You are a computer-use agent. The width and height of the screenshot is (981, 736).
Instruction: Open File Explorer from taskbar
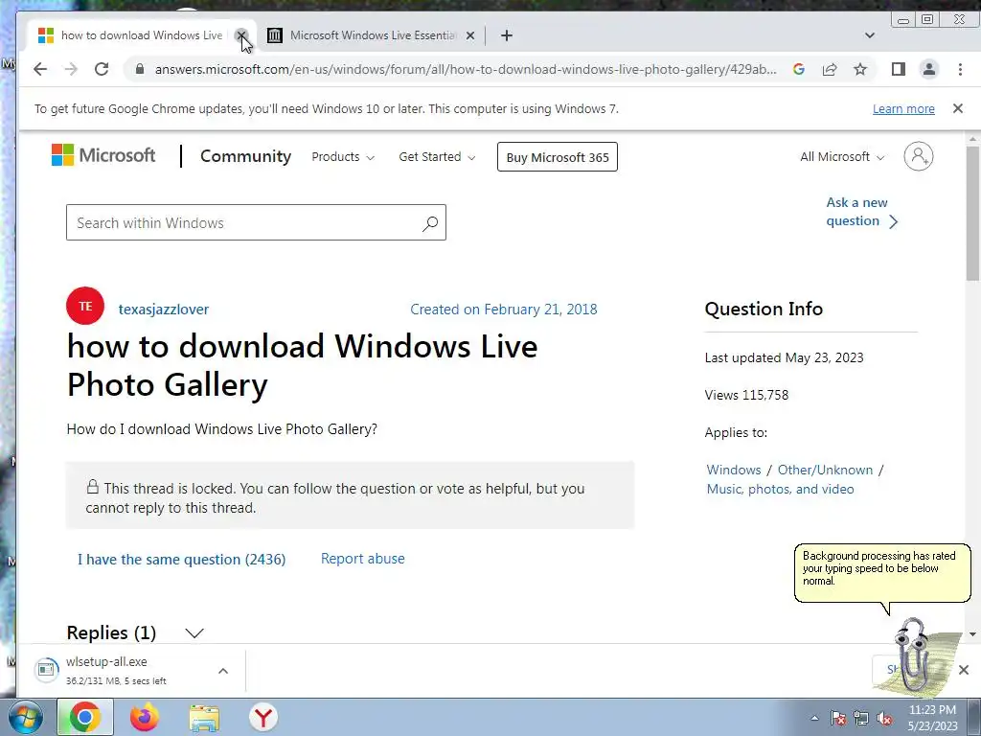point(204,718)
